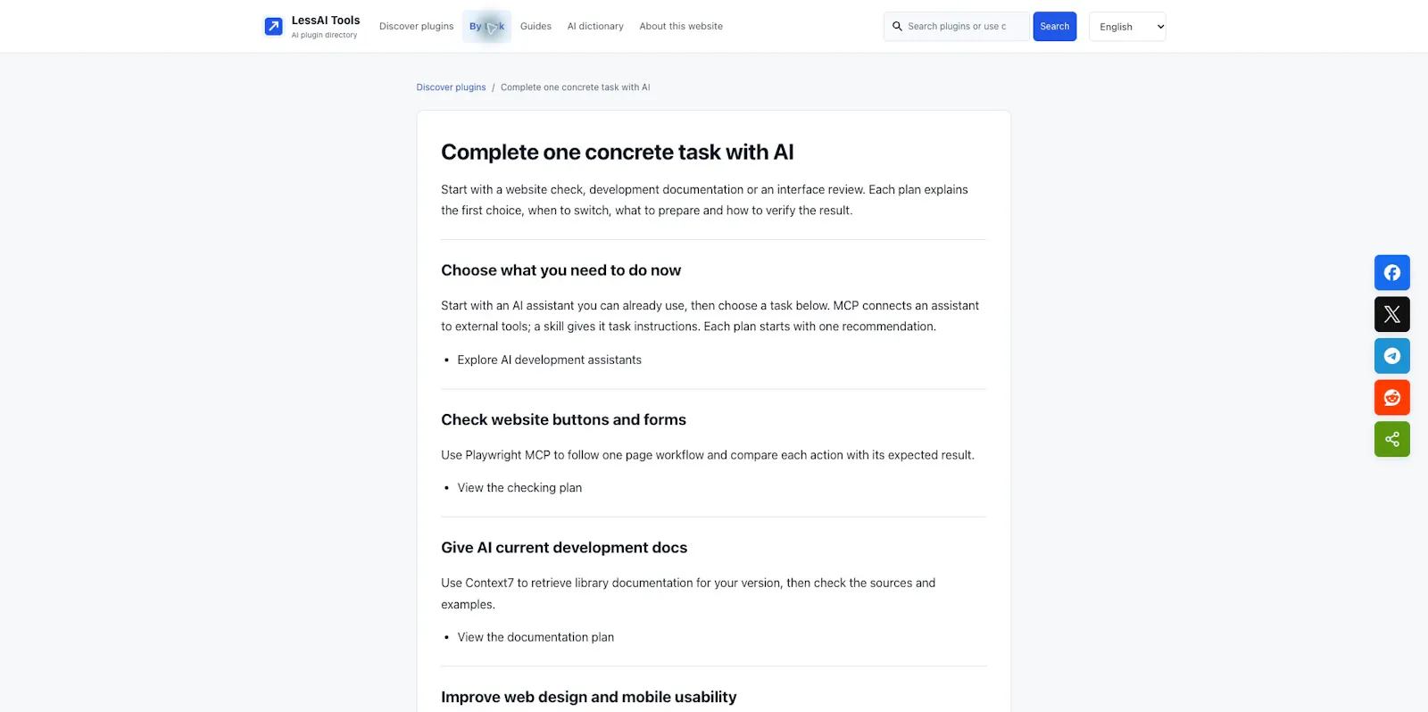This screenshot has width=1428, height=712.
Task: Open View the checking plan link
Action: pyautogui.click(x=519, y=488)
